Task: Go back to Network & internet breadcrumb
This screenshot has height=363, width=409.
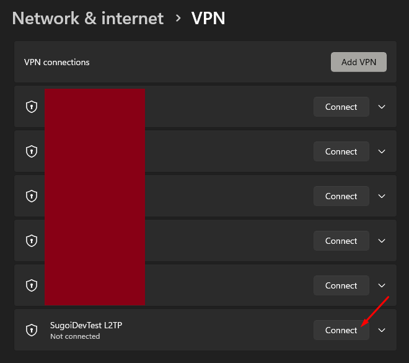Action: (88, 19)
